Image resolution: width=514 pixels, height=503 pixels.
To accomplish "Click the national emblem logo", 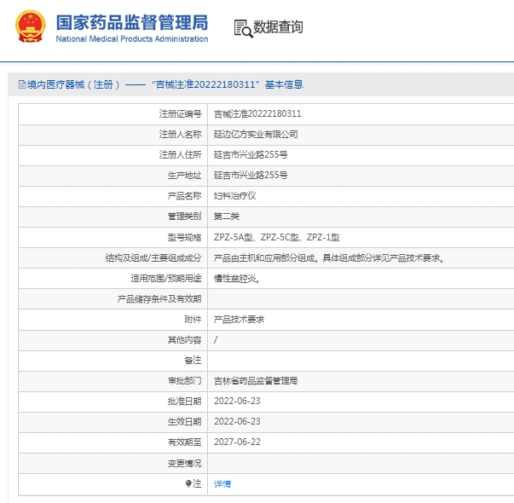I will pyautogui.click(x=30, y=26).
